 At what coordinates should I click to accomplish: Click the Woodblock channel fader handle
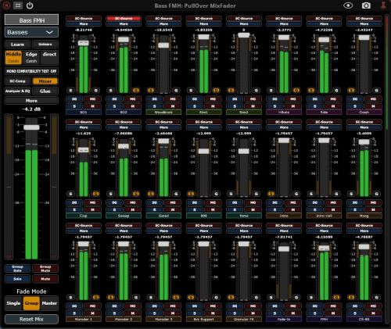(163, 45)
